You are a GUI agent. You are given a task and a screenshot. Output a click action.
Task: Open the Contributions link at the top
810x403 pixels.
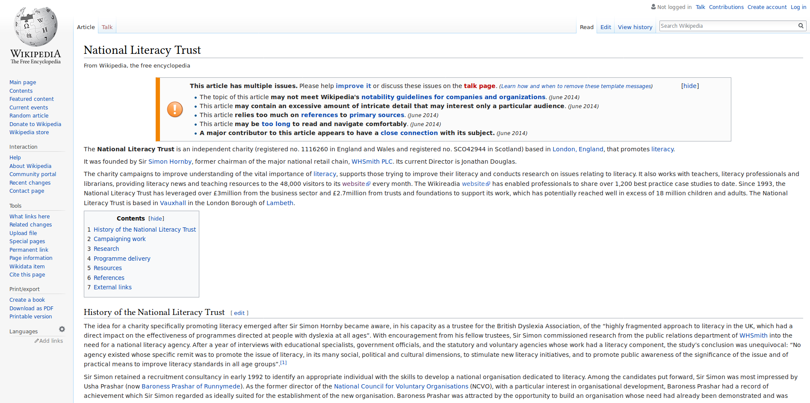726,7
